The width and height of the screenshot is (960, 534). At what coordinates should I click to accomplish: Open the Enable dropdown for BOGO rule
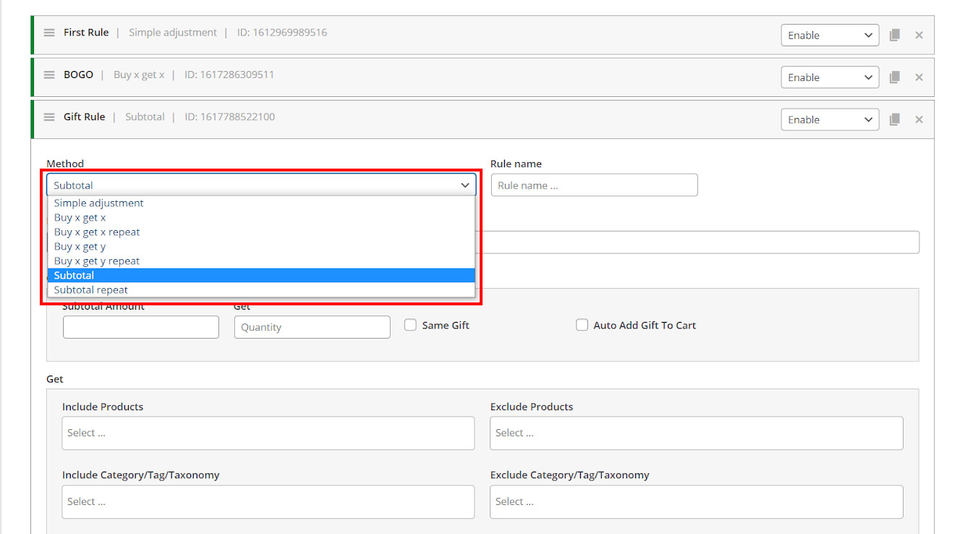(x=830, y=77)
